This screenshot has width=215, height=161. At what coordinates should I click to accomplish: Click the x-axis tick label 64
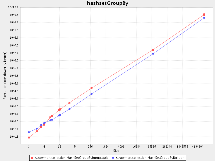[x=75, y=147]
